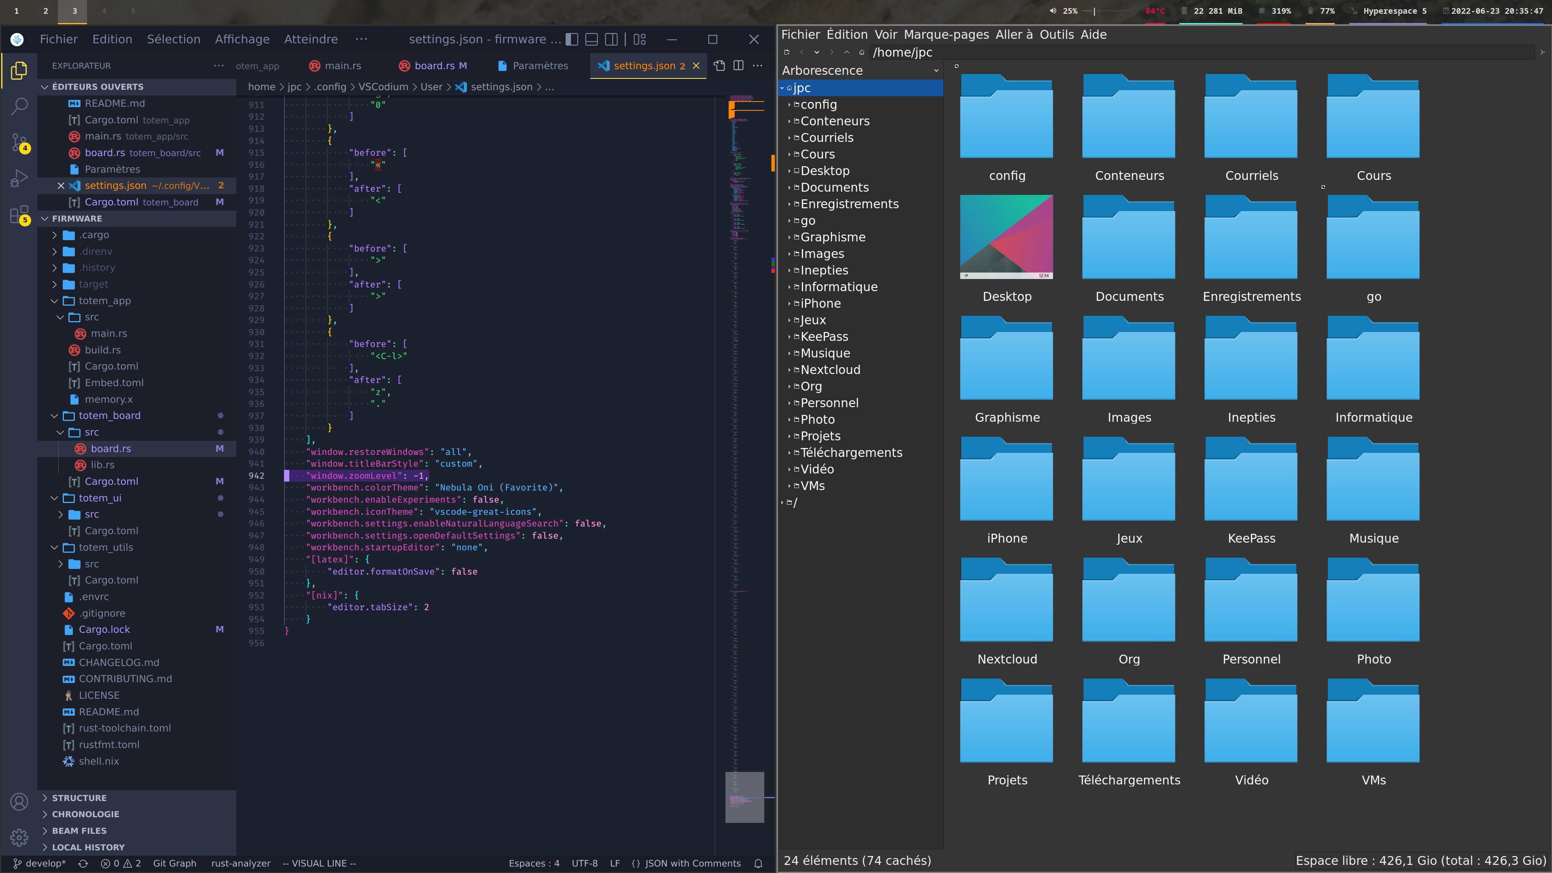The image size is (1552, 873).
Task: Open the Outils menu in file manager
Action: click(1057, 34)
